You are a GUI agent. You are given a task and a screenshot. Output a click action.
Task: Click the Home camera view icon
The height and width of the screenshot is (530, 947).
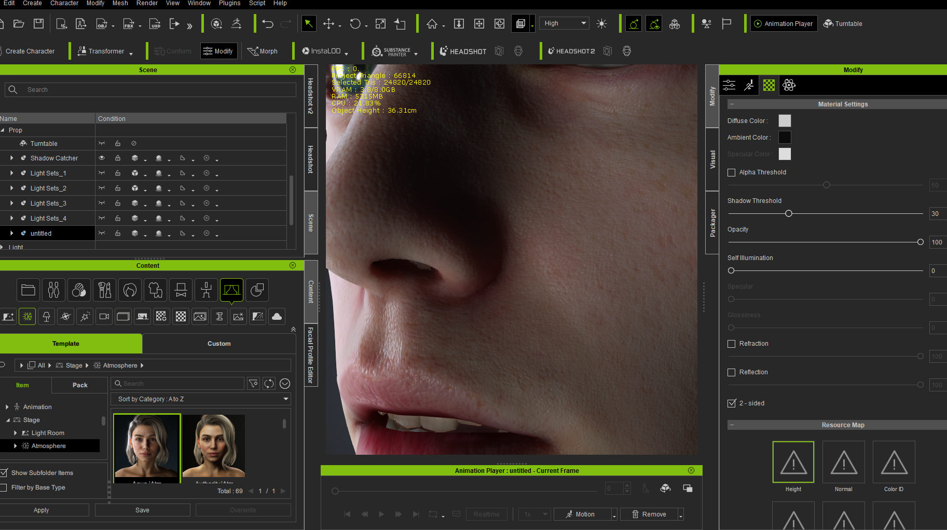pos(432,23)
